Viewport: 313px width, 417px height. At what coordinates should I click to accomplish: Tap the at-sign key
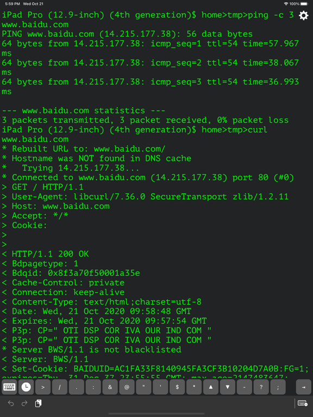pyautogui.click(x=127, y=387)
